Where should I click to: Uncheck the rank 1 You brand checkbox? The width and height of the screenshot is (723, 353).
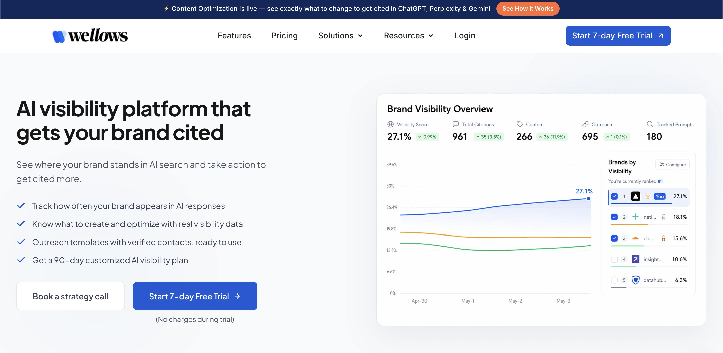click(614, 196)
